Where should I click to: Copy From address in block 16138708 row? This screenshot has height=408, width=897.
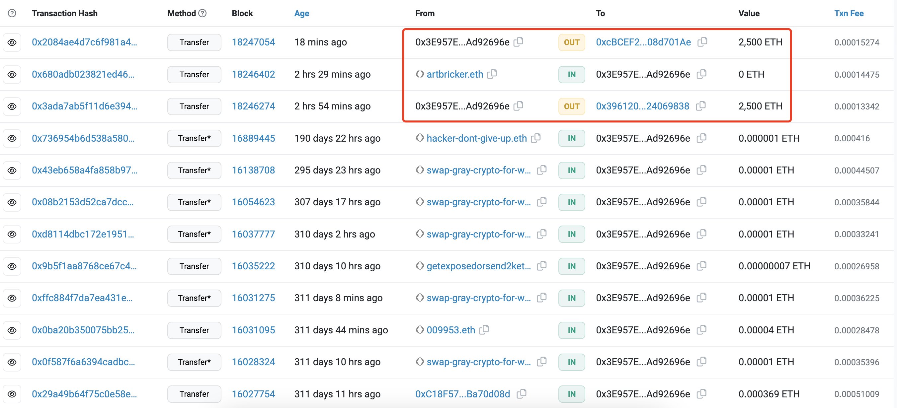[x=542, y=170]
